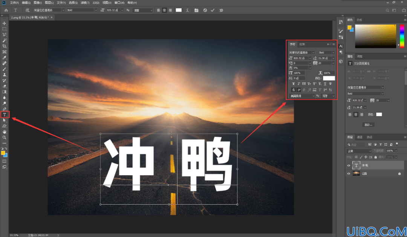Open the warped text dialog

(x=187, y=11)
